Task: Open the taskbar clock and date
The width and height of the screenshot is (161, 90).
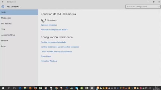Action: pyautogui.click(x=156, y=88)
